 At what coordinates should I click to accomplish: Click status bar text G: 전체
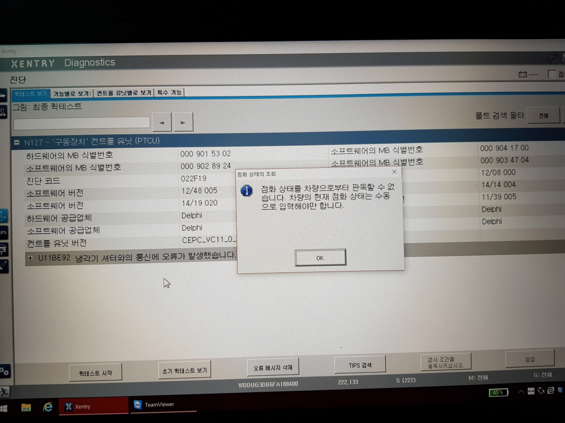coord(543,375)
